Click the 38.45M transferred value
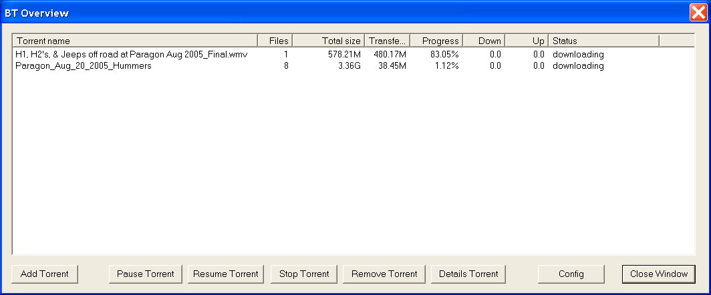Viewport: 711px width, 295px height. pos(392,65)
